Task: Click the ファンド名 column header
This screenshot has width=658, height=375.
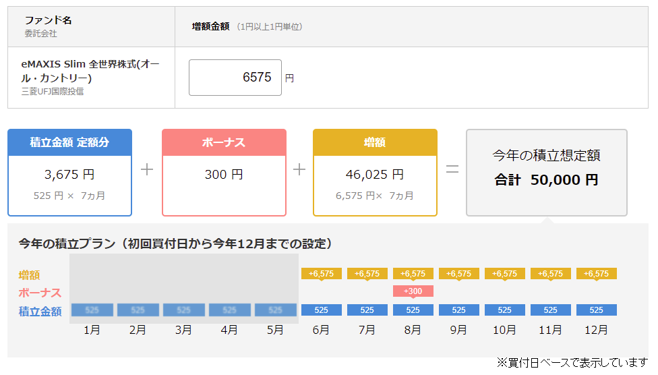Action: (49, 20)
